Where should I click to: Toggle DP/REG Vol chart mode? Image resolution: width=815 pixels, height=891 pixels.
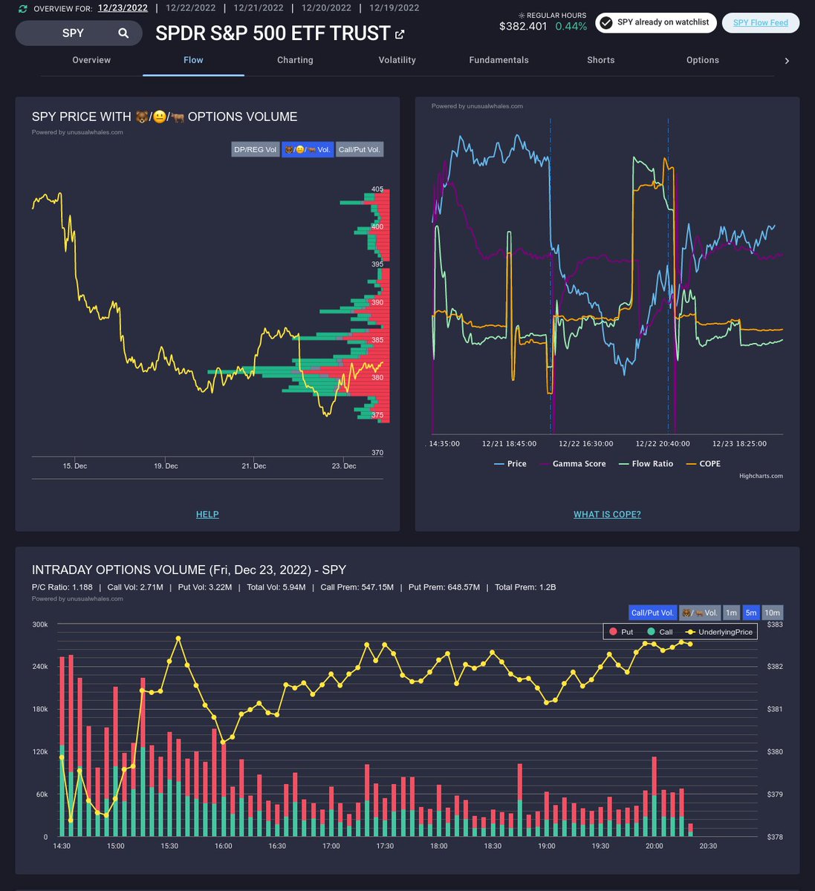(x=256, y=149)
